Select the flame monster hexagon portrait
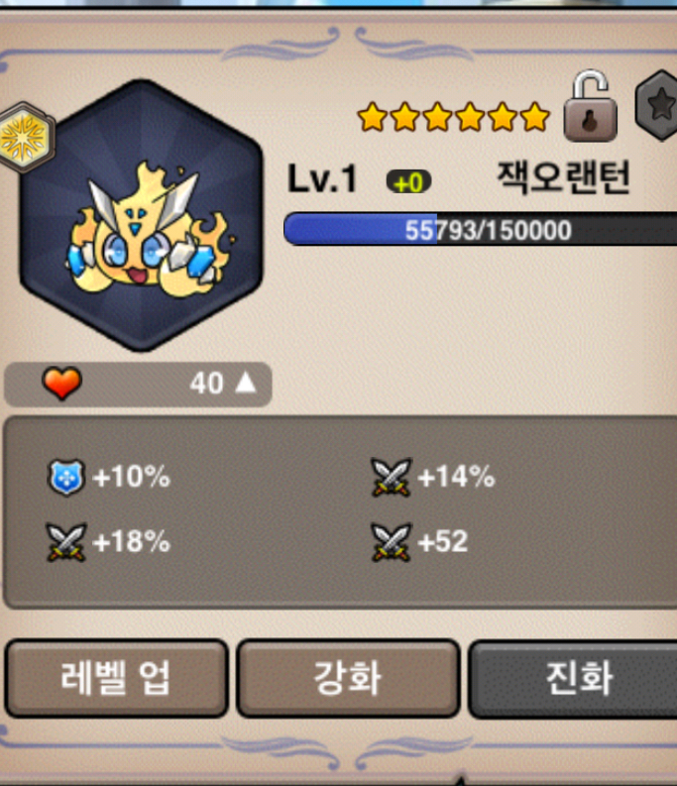This screenshot has width=677, height=786. [x=142, y=215]
